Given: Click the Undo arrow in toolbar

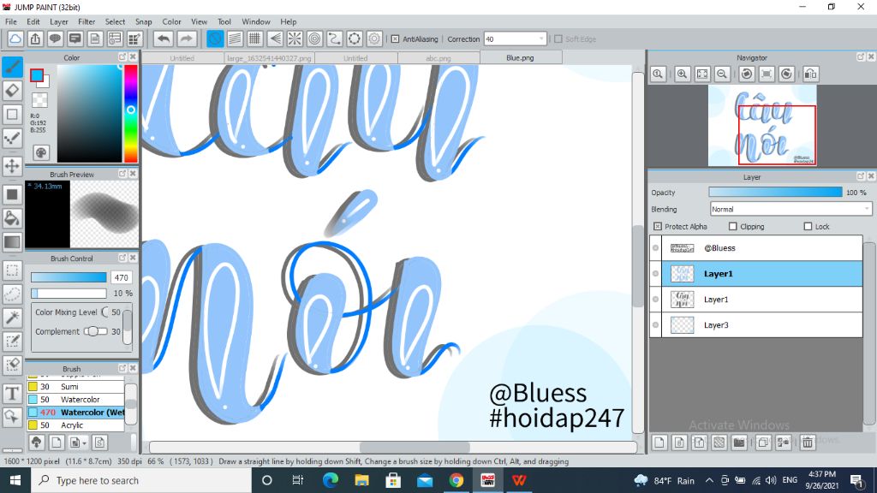Looking at the screenshot, I should [164, 39].
